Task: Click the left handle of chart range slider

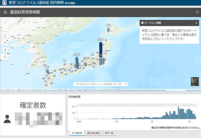Action: [x=77, y=105]
